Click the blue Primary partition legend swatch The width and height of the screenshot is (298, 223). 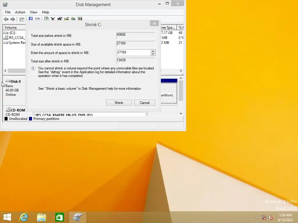(x=30, y=119)
